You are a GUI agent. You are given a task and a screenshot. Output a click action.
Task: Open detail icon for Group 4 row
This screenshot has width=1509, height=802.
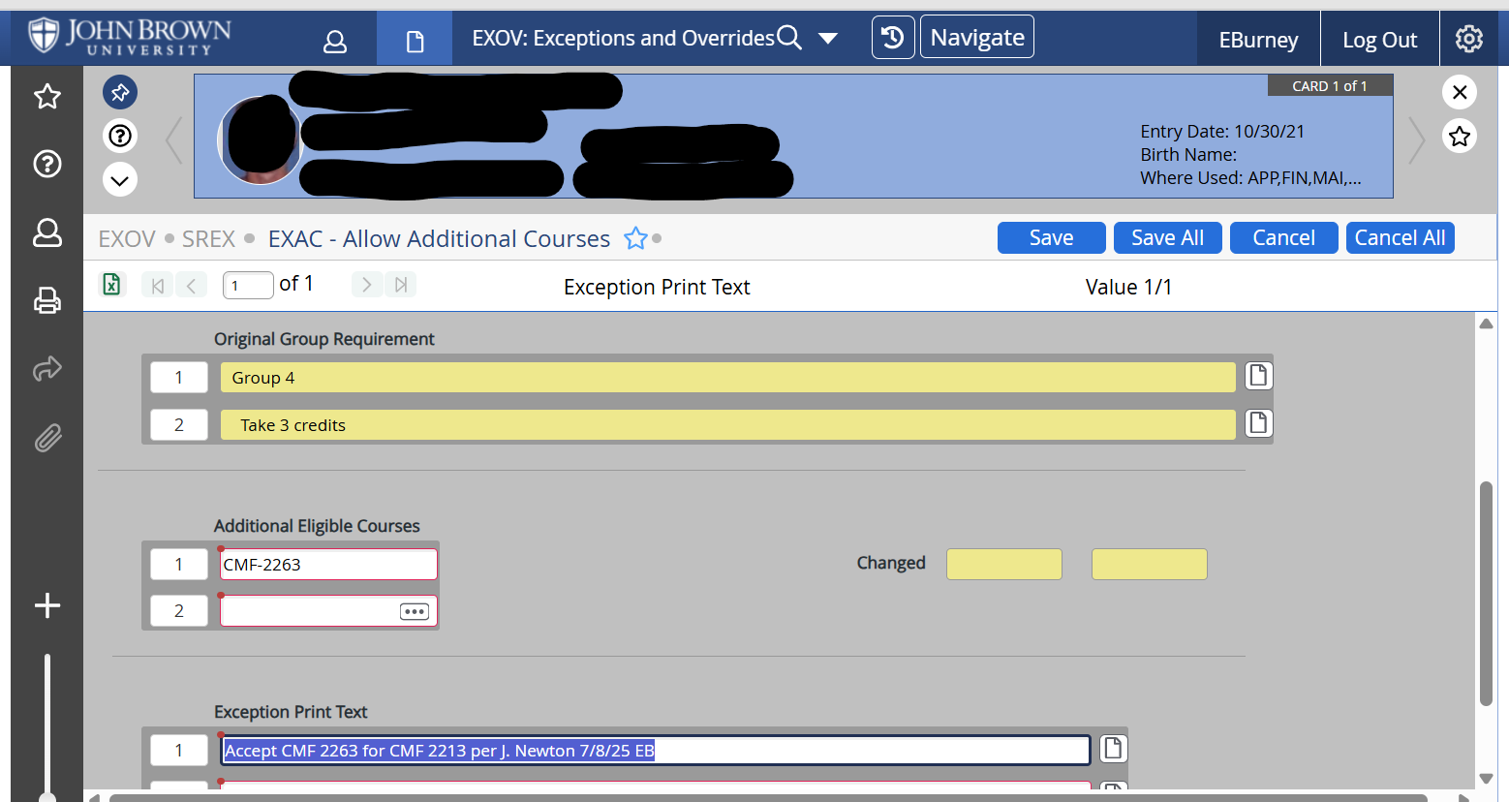[1258, 376]
